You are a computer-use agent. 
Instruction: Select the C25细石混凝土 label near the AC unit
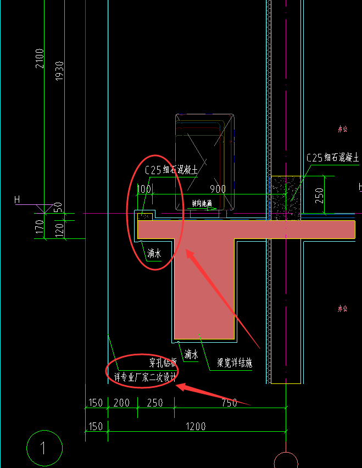pyautogui.click(x=171, y=170)
